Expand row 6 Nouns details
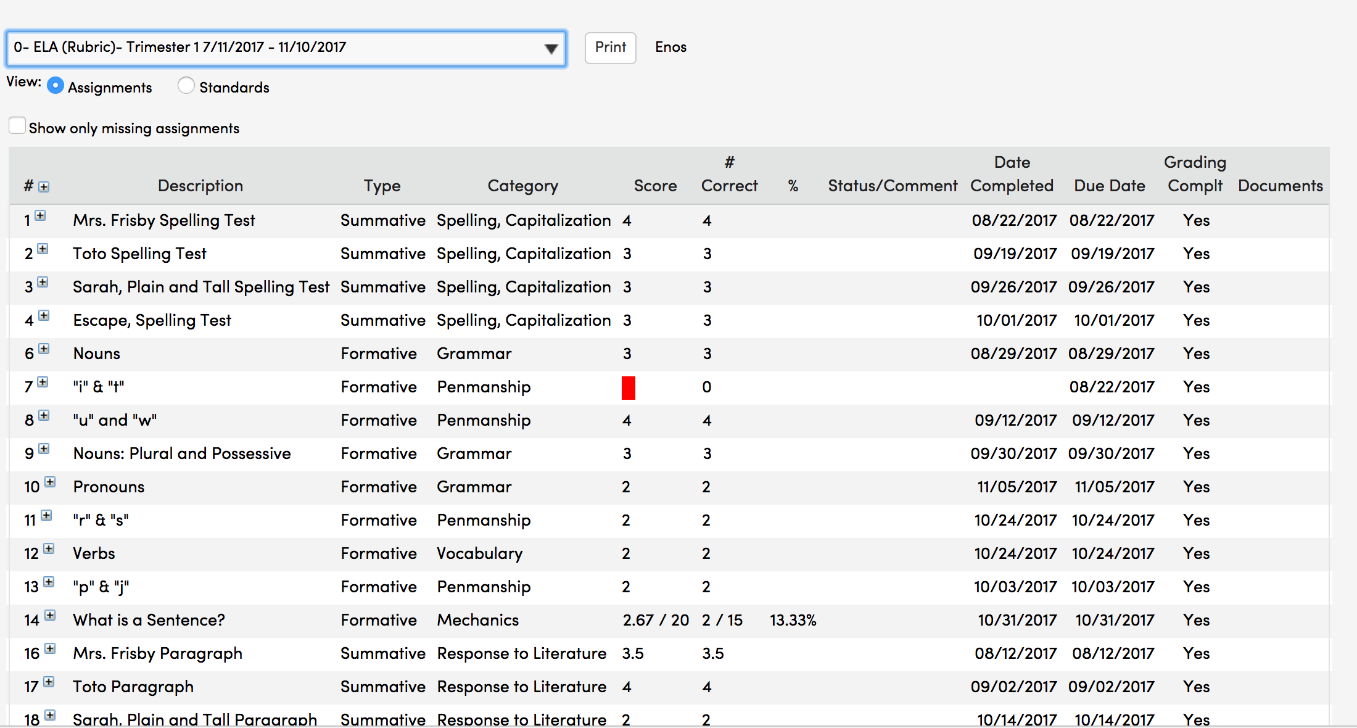The height and width of the screenshot is (728, 1357). tap(44, 349)
